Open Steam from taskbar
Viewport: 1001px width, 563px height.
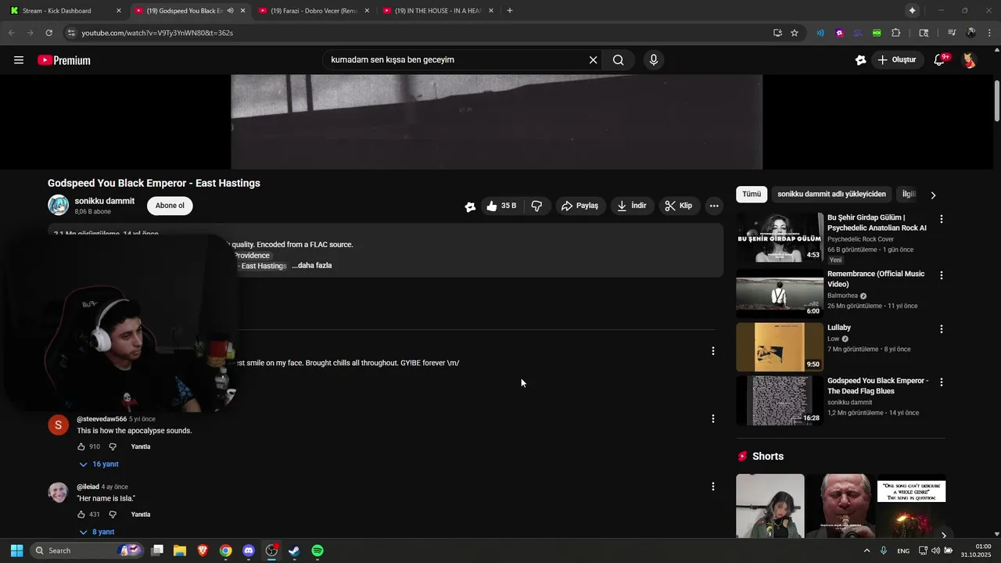click(294, 550)
